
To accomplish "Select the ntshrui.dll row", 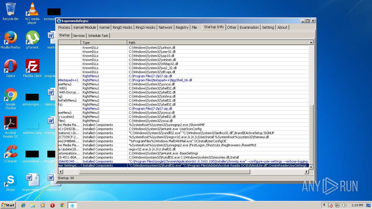I will (183, 96).
